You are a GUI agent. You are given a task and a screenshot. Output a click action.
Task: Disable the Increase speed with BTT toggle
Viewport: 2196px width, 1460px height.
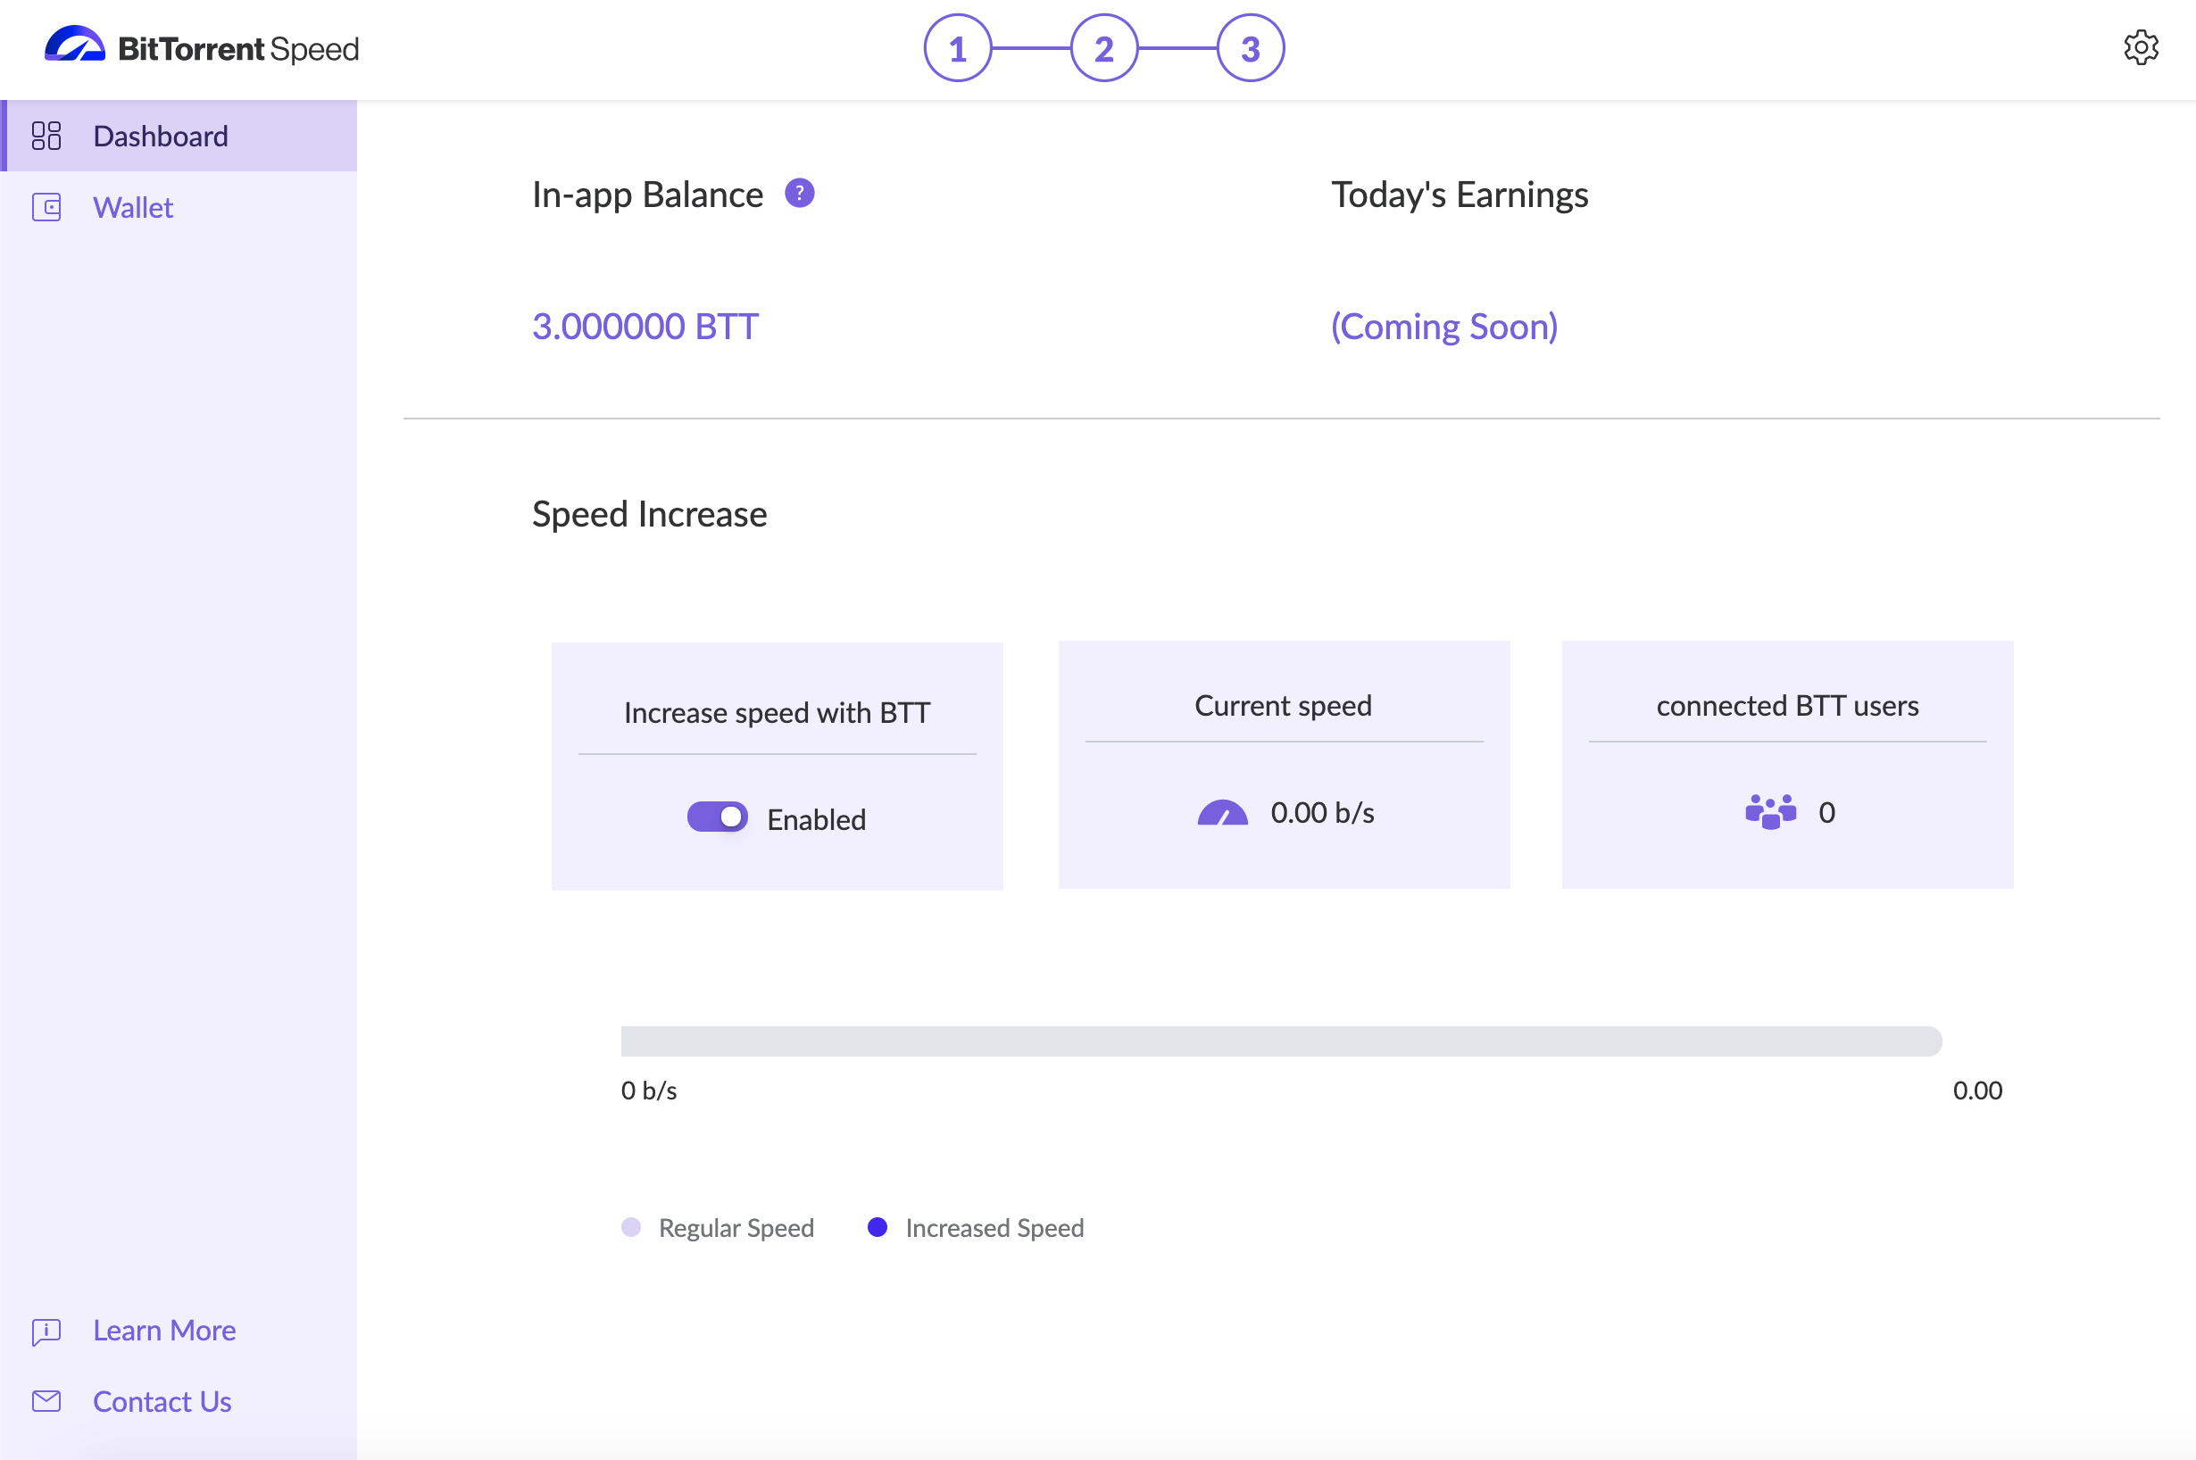pos(717,817)
